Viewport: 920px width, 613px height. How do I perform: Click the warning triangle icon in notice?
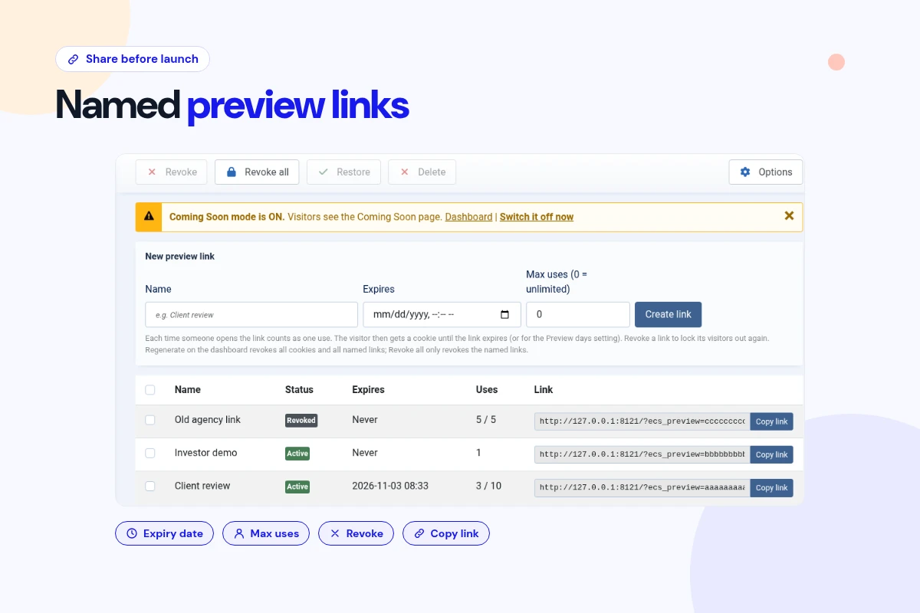click(149, 217)
